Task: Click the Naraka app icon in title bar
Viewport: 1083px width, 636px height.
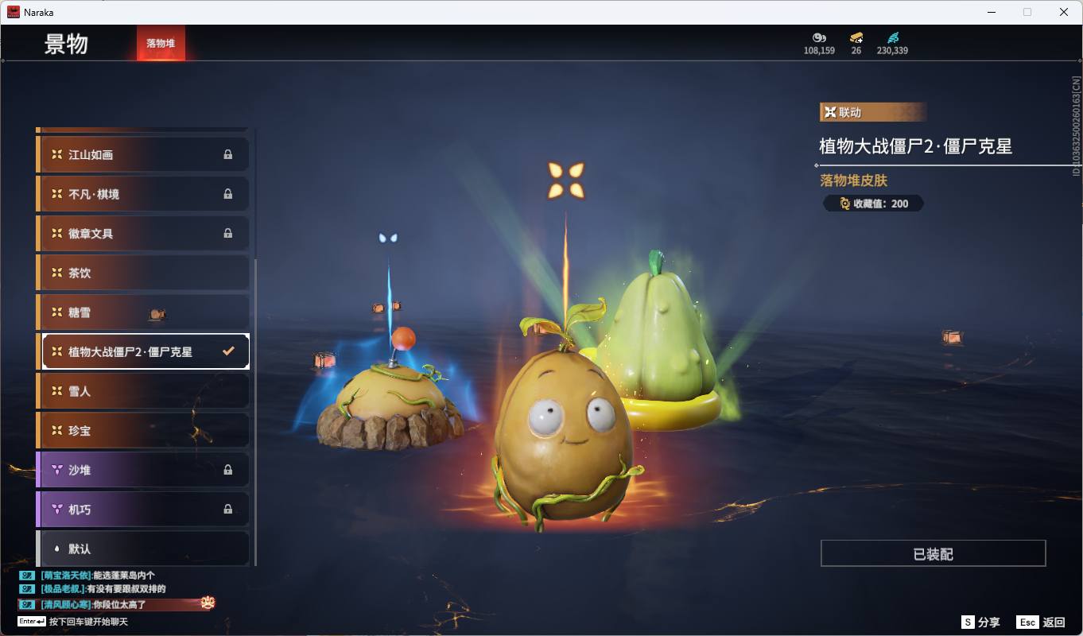Action: 14,12
